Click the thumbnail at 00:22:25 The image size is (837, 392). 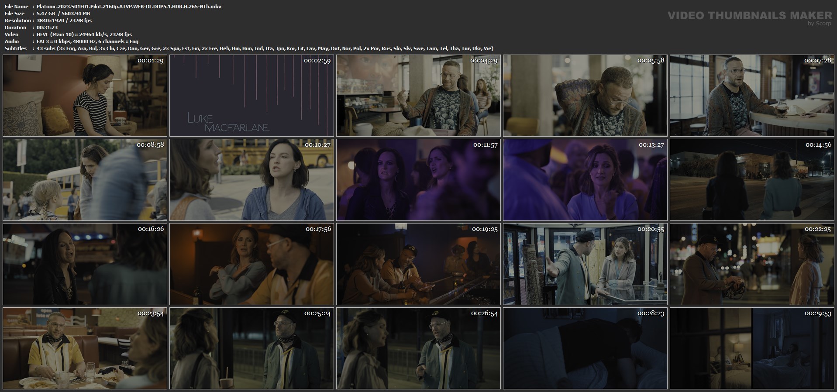coord(752,264)
